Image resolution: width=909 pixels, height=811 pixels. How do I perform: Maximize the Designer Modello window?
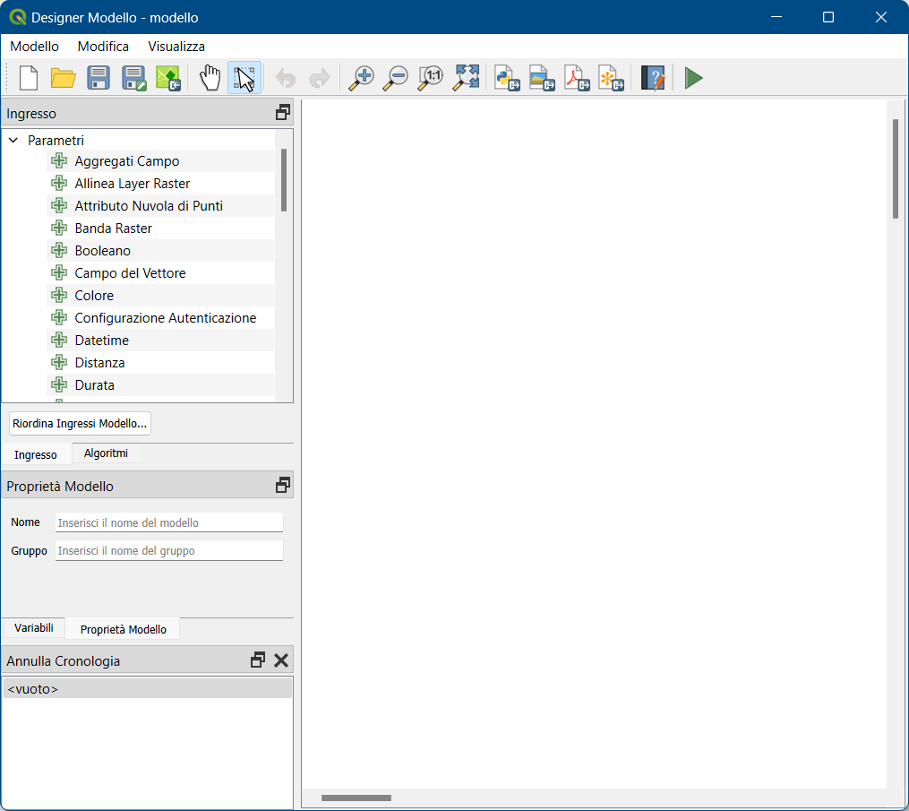(828, 17)
